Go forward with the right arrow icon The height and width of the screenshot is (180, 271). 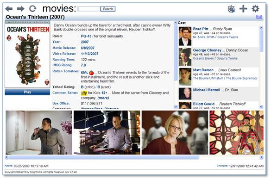(x=21, y=8)
